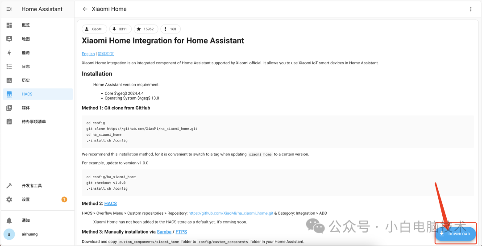The width and height of the screenshot is (482, 246).
Task: Click the 15962 stars chip
Action: tap(145, 29)
